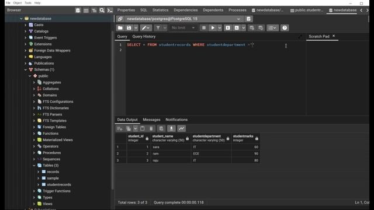The height and width of the screenshot is (210, 374).
Task: Expand the studentrecords table node
Action: (39, 184)
